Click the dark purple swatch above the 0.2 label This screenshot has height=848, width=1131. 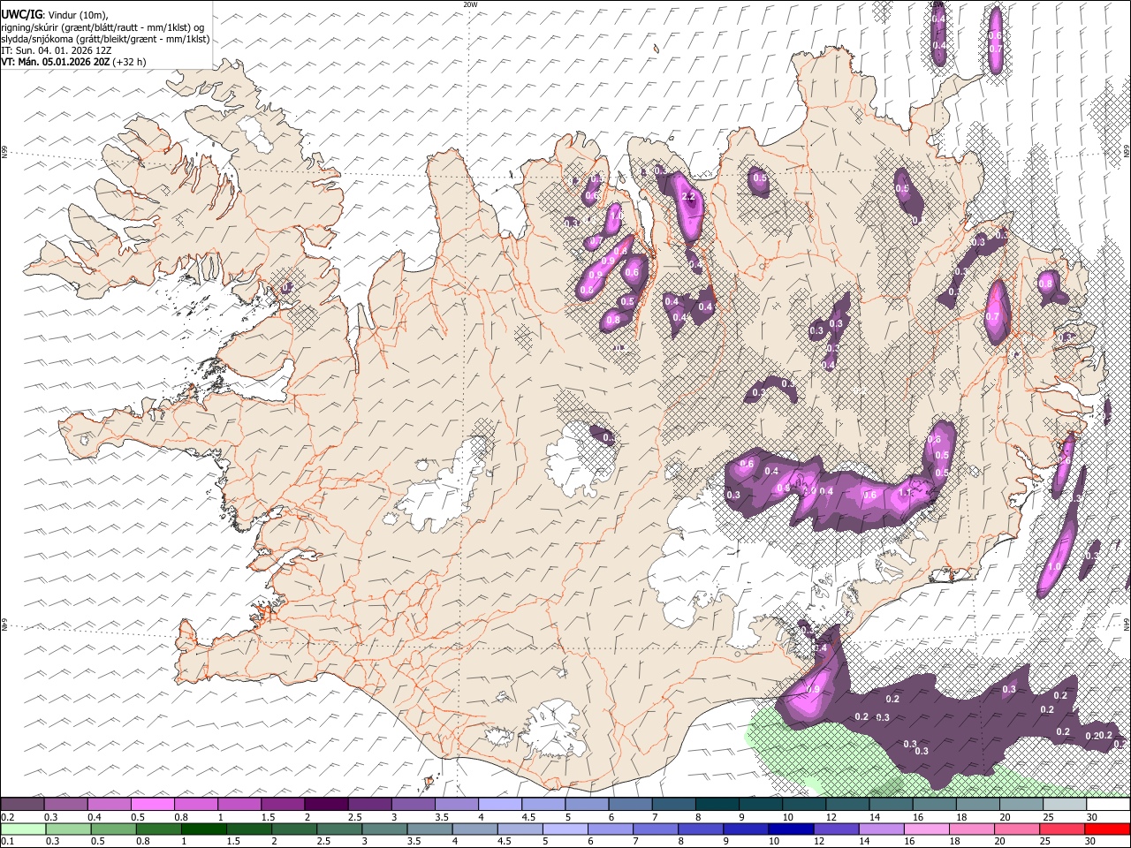pyautogui.click(x=22, y=805)
